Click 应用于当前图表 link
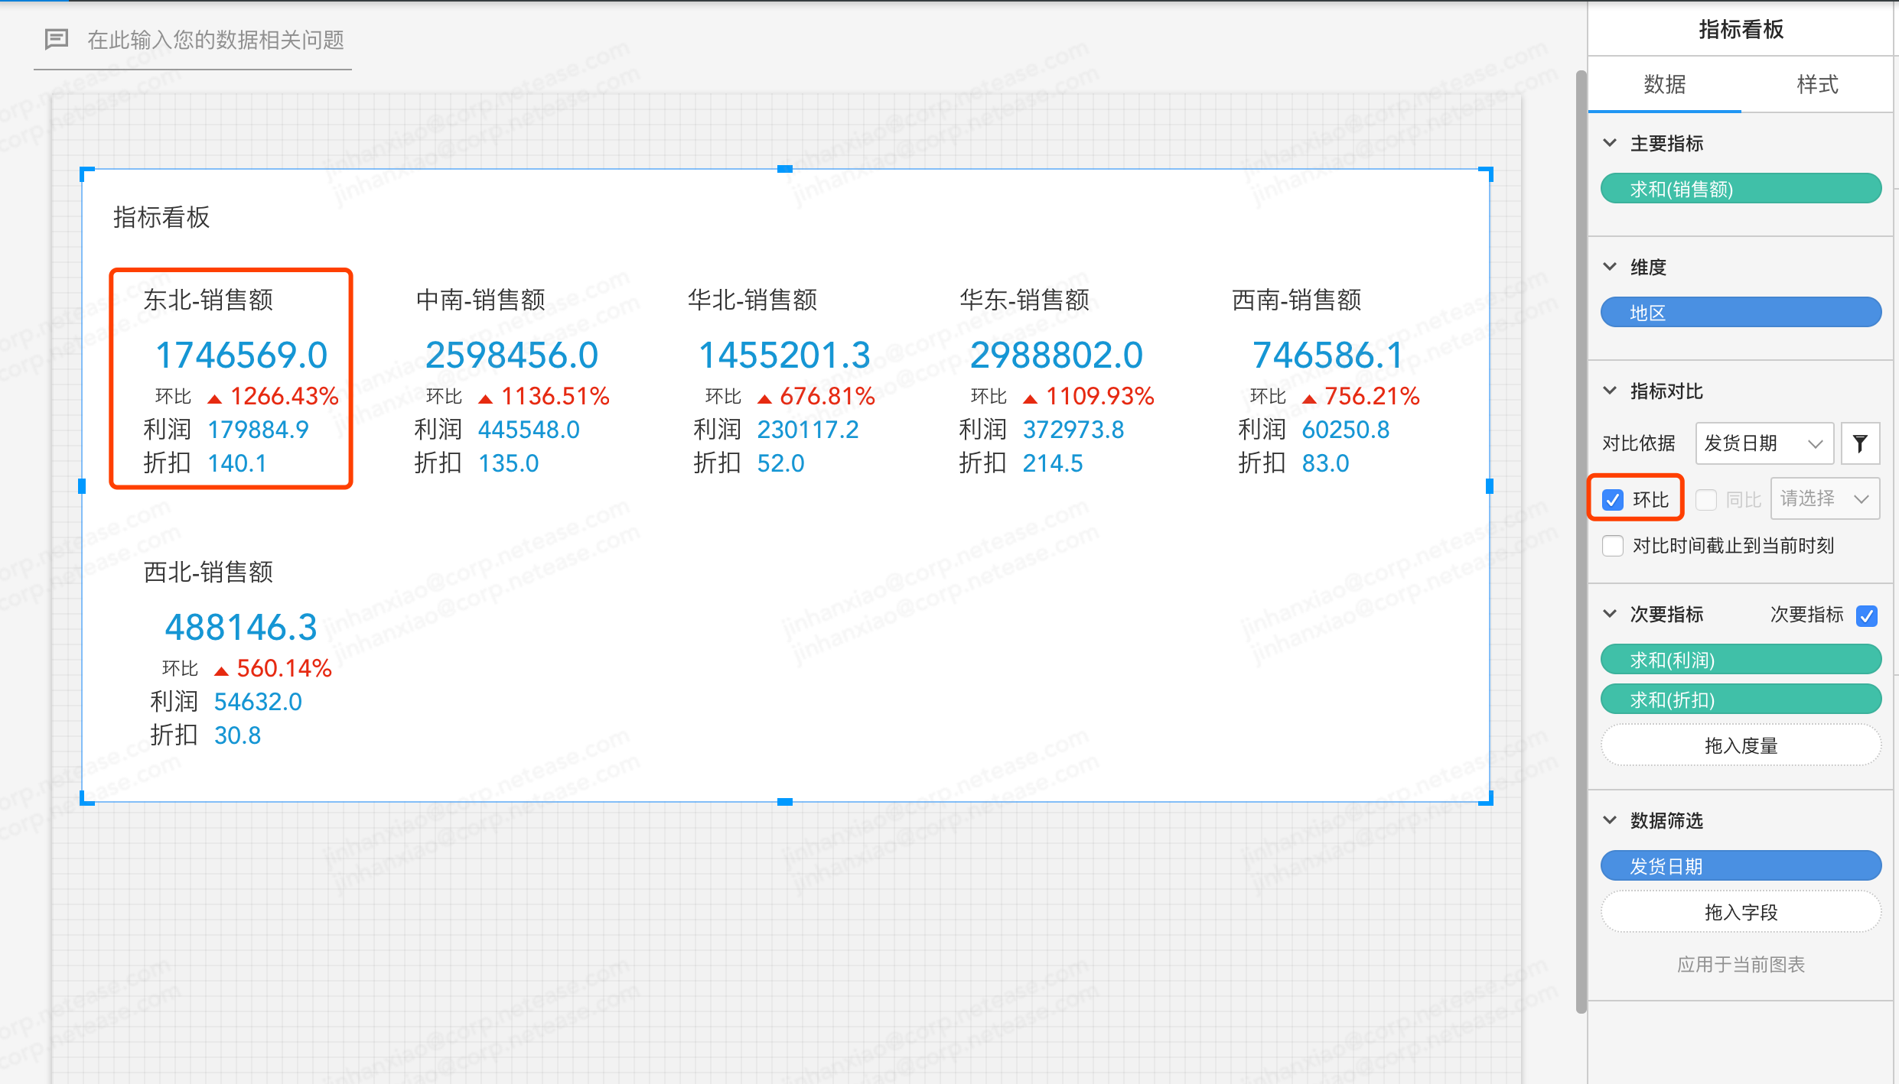1899x1084 pixels. [x=1741, y=965]
